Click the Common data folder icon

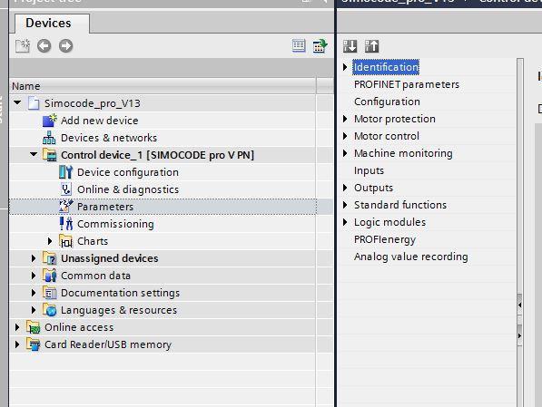point(49,276)
